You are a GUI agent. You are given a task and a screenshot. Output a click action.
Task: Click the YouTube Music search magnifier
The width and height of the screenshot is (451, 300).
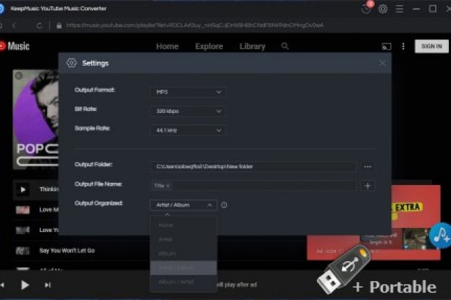pos(285,46)
